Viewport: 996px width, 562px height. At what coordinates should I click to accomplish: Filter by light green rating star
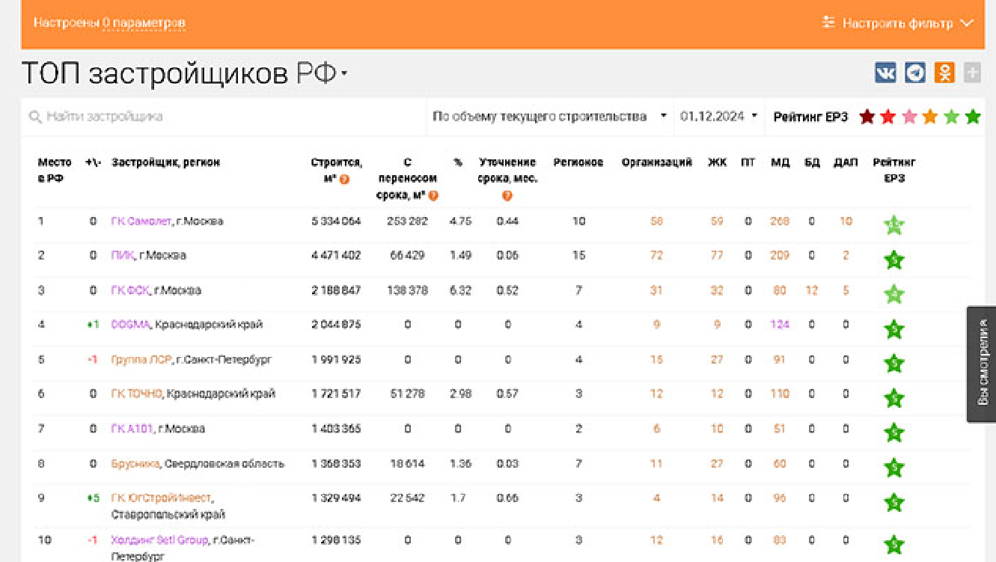951,116
